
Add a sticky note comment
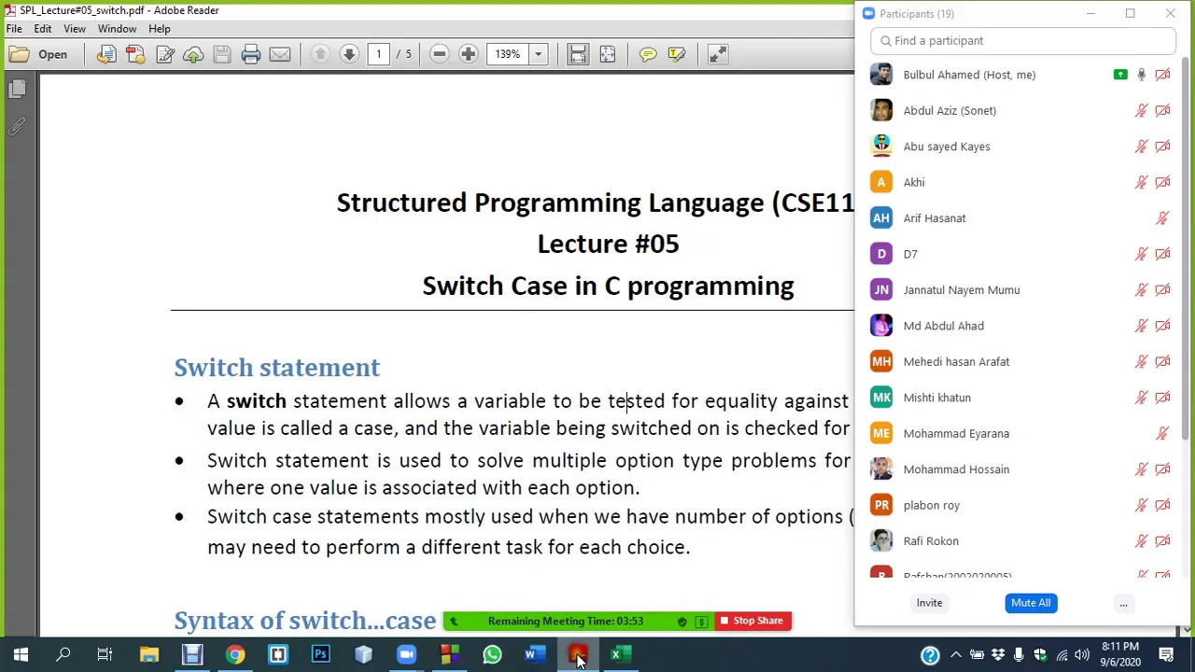[648, 54]
